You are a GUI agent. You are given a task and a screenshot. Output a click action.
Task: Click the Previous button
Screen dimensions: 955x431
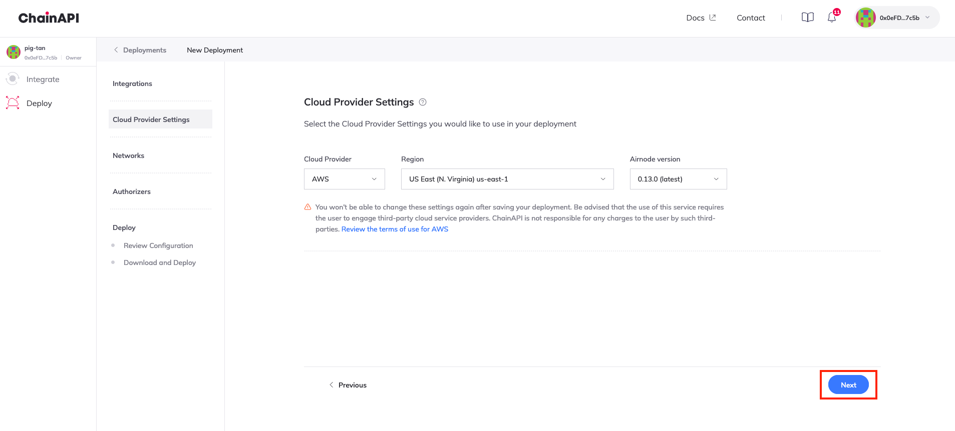coord(348,385)
